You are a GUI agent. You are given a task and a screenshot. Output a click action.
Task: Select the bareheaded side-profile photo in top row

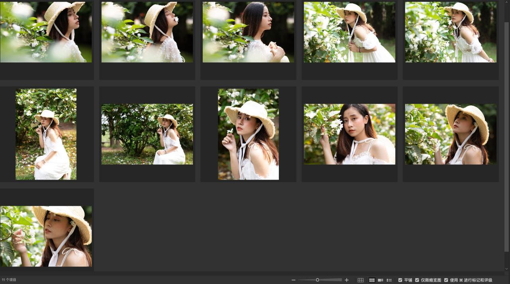[x=248, y=32]
